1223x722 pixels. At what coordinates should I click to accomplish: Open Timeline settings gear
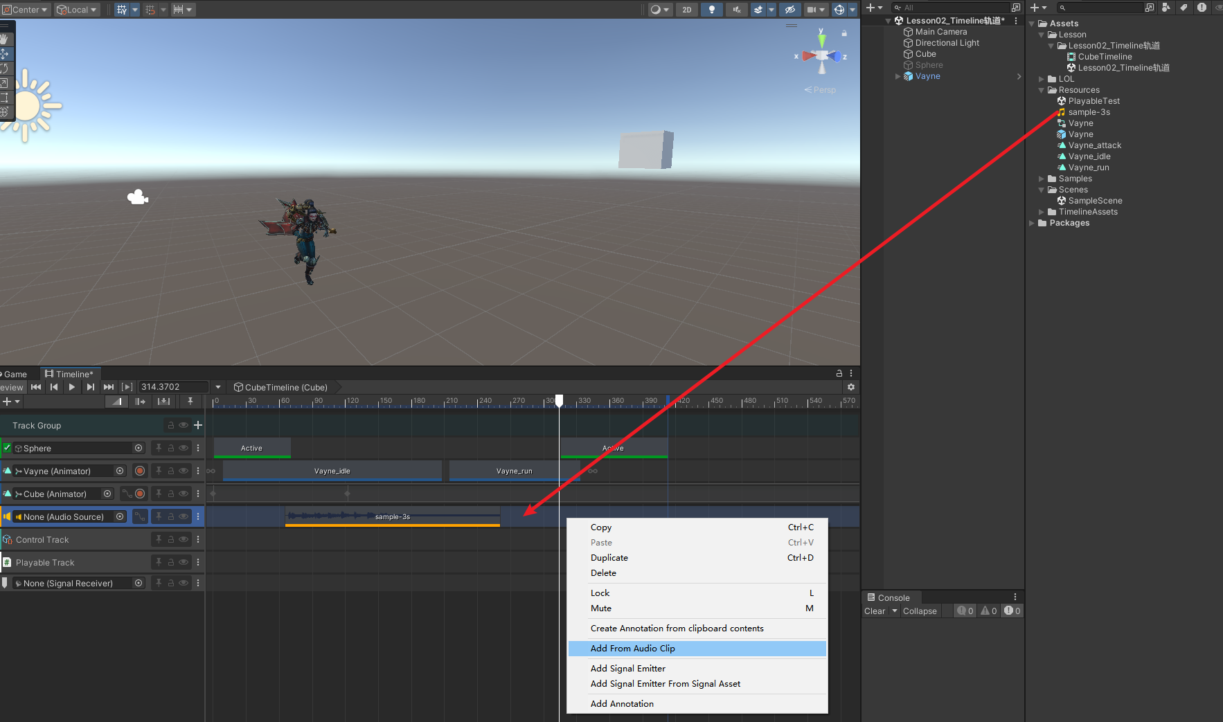click(x=851, y=387)
